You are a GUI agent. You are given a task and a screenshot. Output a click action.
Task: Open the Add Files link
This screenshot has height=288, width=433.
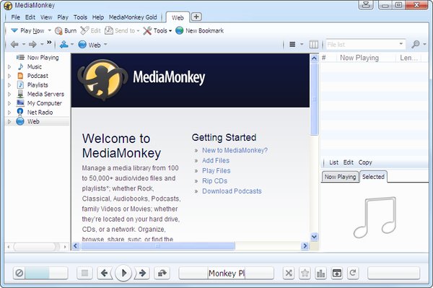pos(216,160)
